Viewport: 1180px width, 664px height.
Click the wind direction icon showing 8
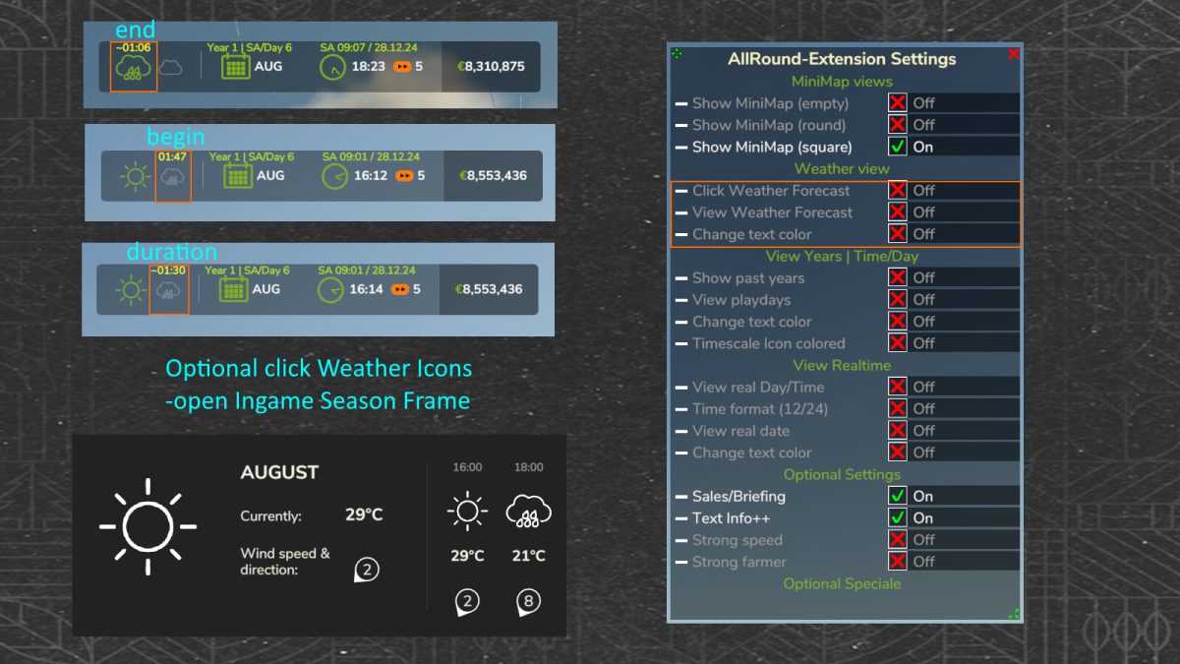coord(528,602)
